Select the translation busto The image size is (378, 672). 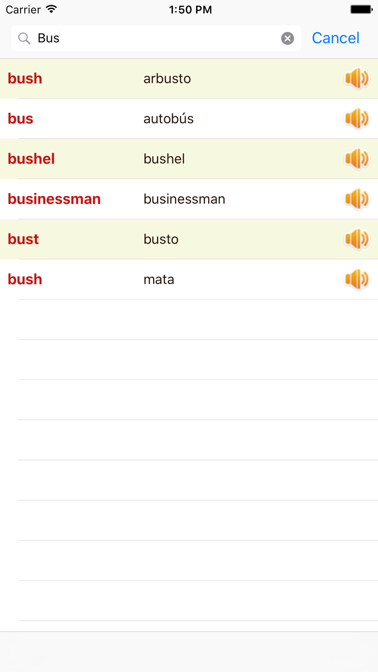pyautogui.click(x=161, y=239)
